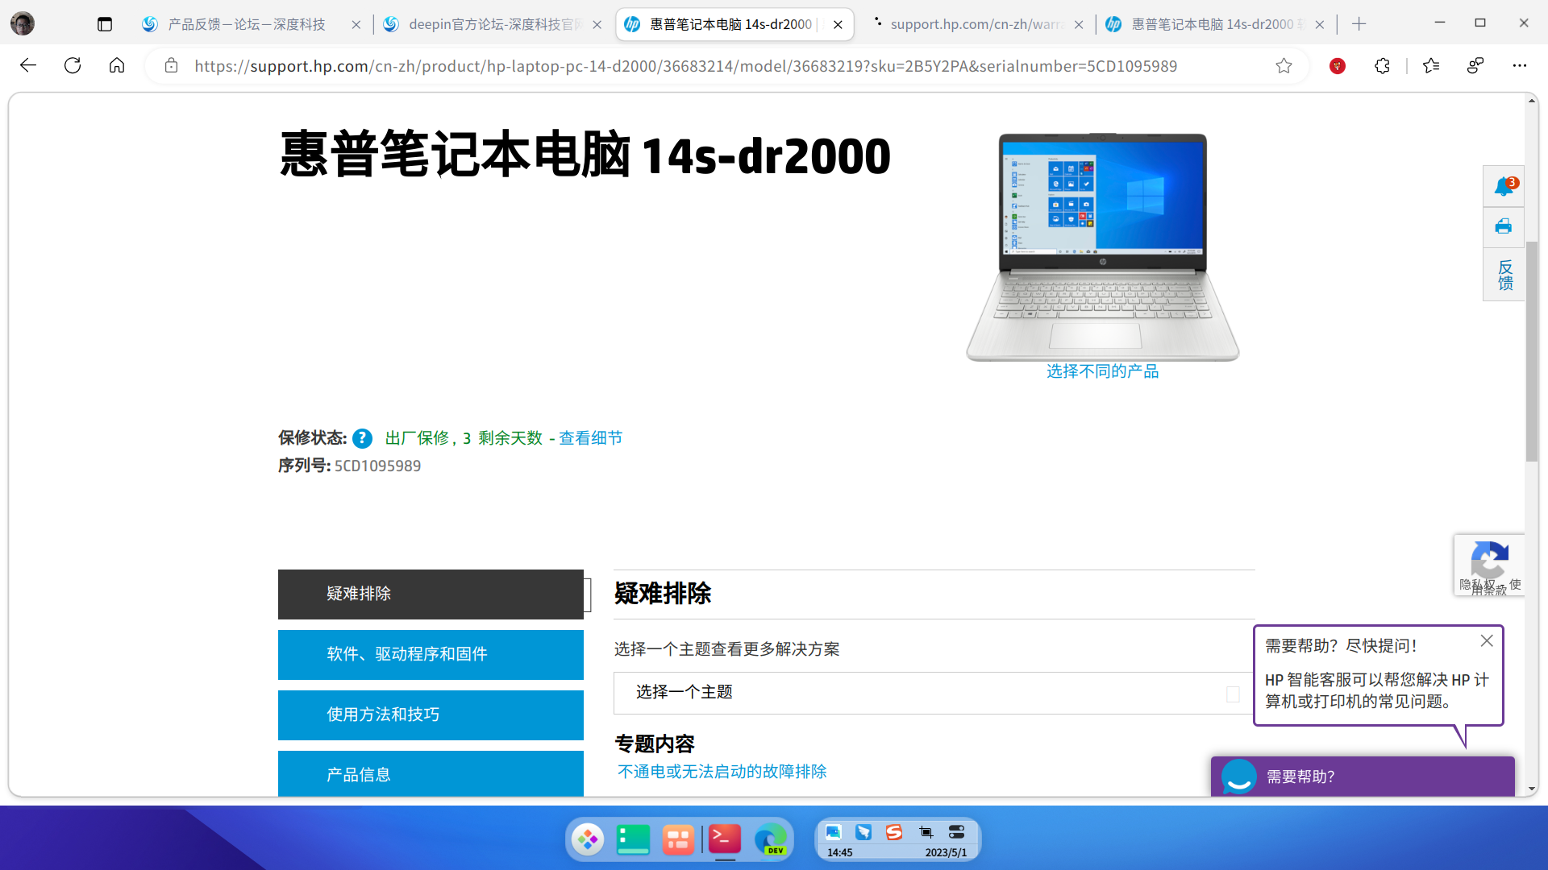The image size is (1548, 870).
Task: Select the 软件、驱动程序和固件 menu item
Action: (x=431, y=654)
